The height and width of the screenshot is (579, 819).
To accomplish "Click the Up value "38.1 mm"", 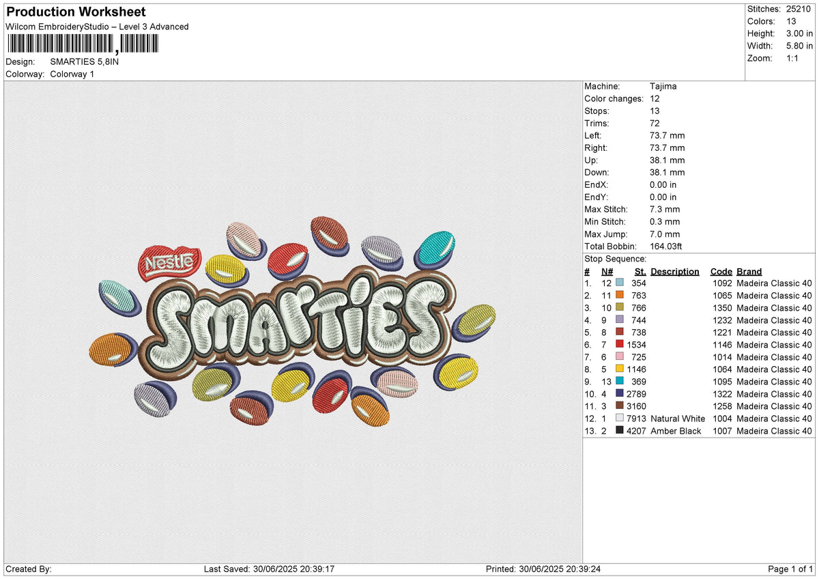I will 667,160.
